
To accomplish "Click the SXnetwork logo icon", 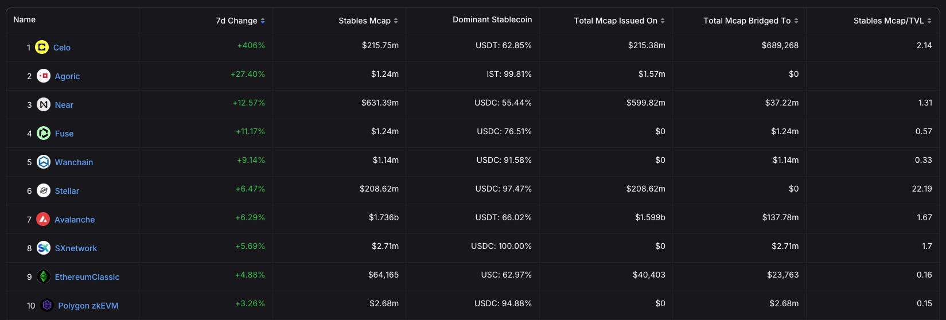I will [x=44, y=248].
